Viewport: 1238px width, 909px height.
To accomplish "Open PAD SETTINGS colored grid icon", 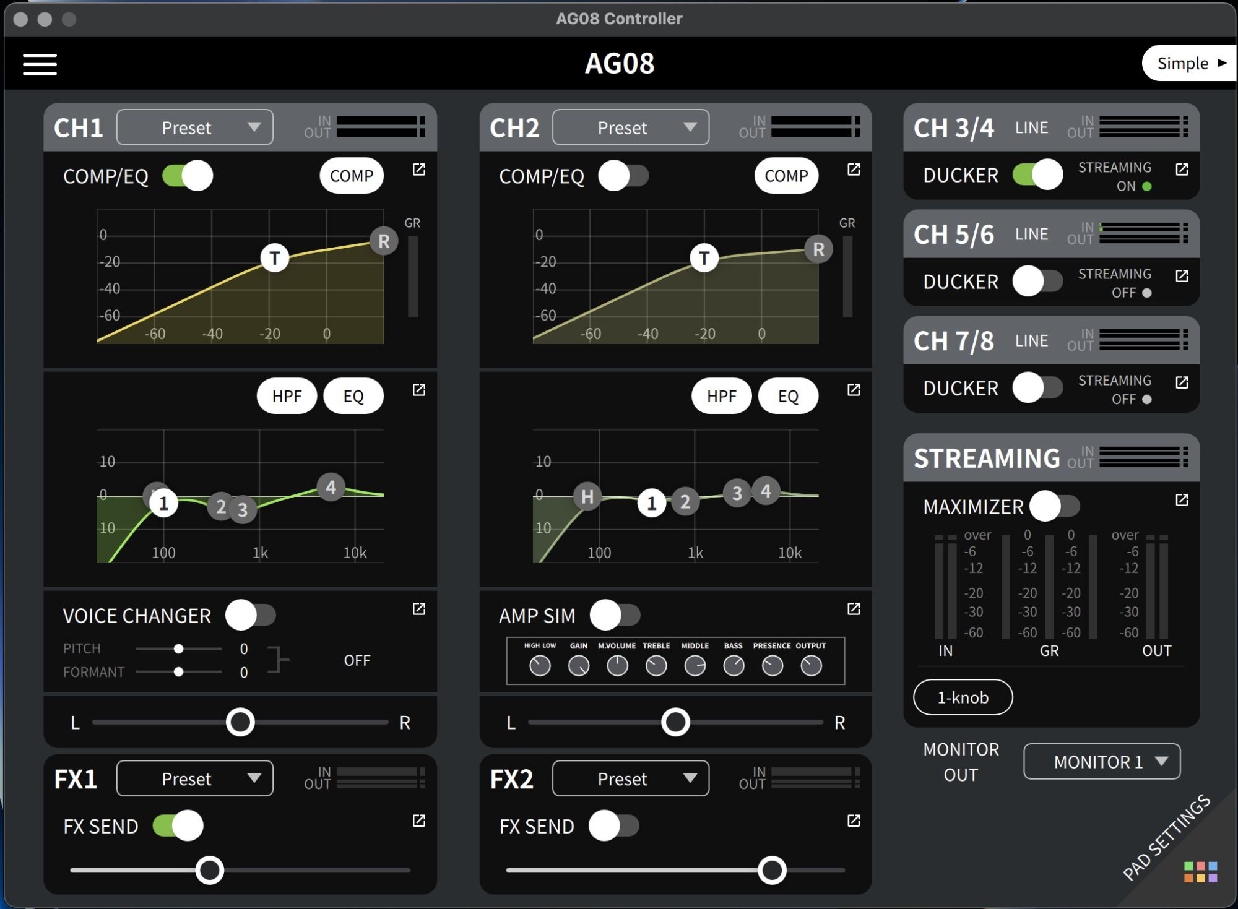I will (x=1200, y=871).
